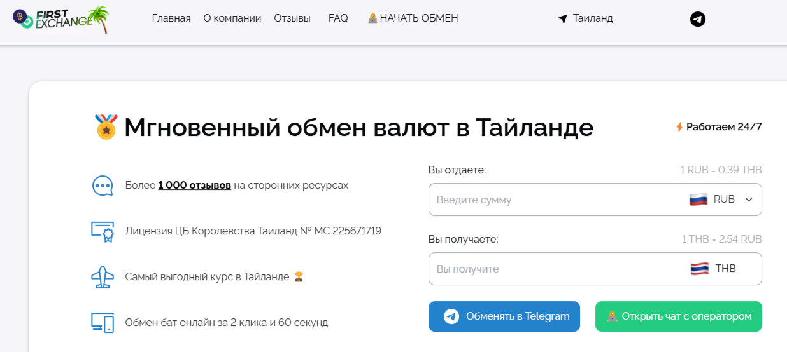The image size is (787, 352).
Task: Click the text Самый выгодный курс в Тайланде
Action: 207,277
